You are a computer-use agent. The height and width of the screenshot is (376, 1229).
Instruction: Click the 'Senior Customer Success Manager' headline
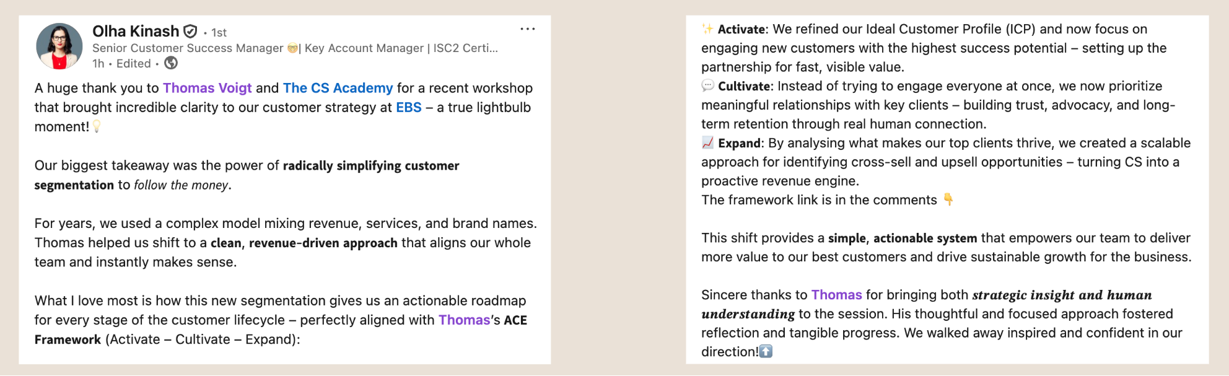[188, 48]
